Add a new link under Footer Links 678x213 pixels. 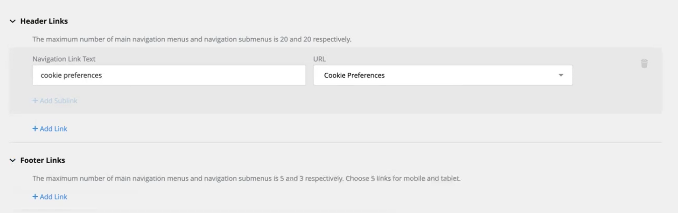coord(49,197)
